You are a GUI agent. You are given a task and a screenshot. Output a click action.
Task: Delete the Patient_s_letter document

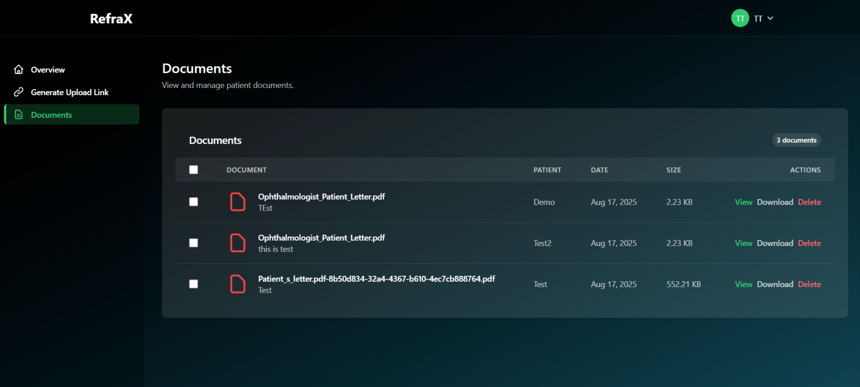pos(809,284)
